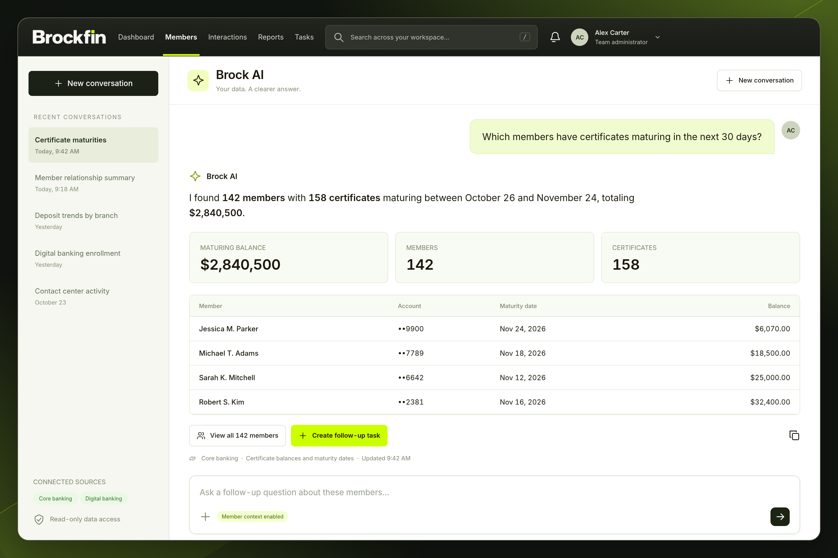Click Create follow-up task
The image size is (838, 558).
tap(339, 435)
